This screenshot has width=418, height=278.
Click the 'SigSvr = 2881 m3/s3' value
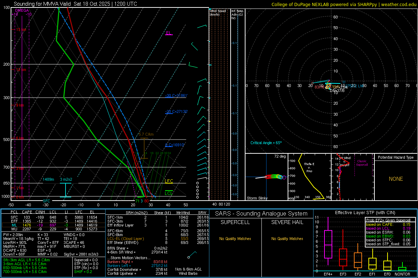click(81, 254)
